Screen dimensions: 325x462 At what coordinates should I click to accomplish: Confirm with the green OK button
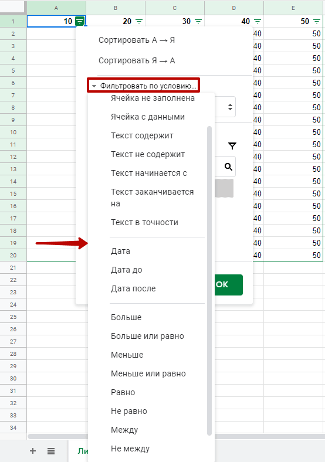[228, 284]
